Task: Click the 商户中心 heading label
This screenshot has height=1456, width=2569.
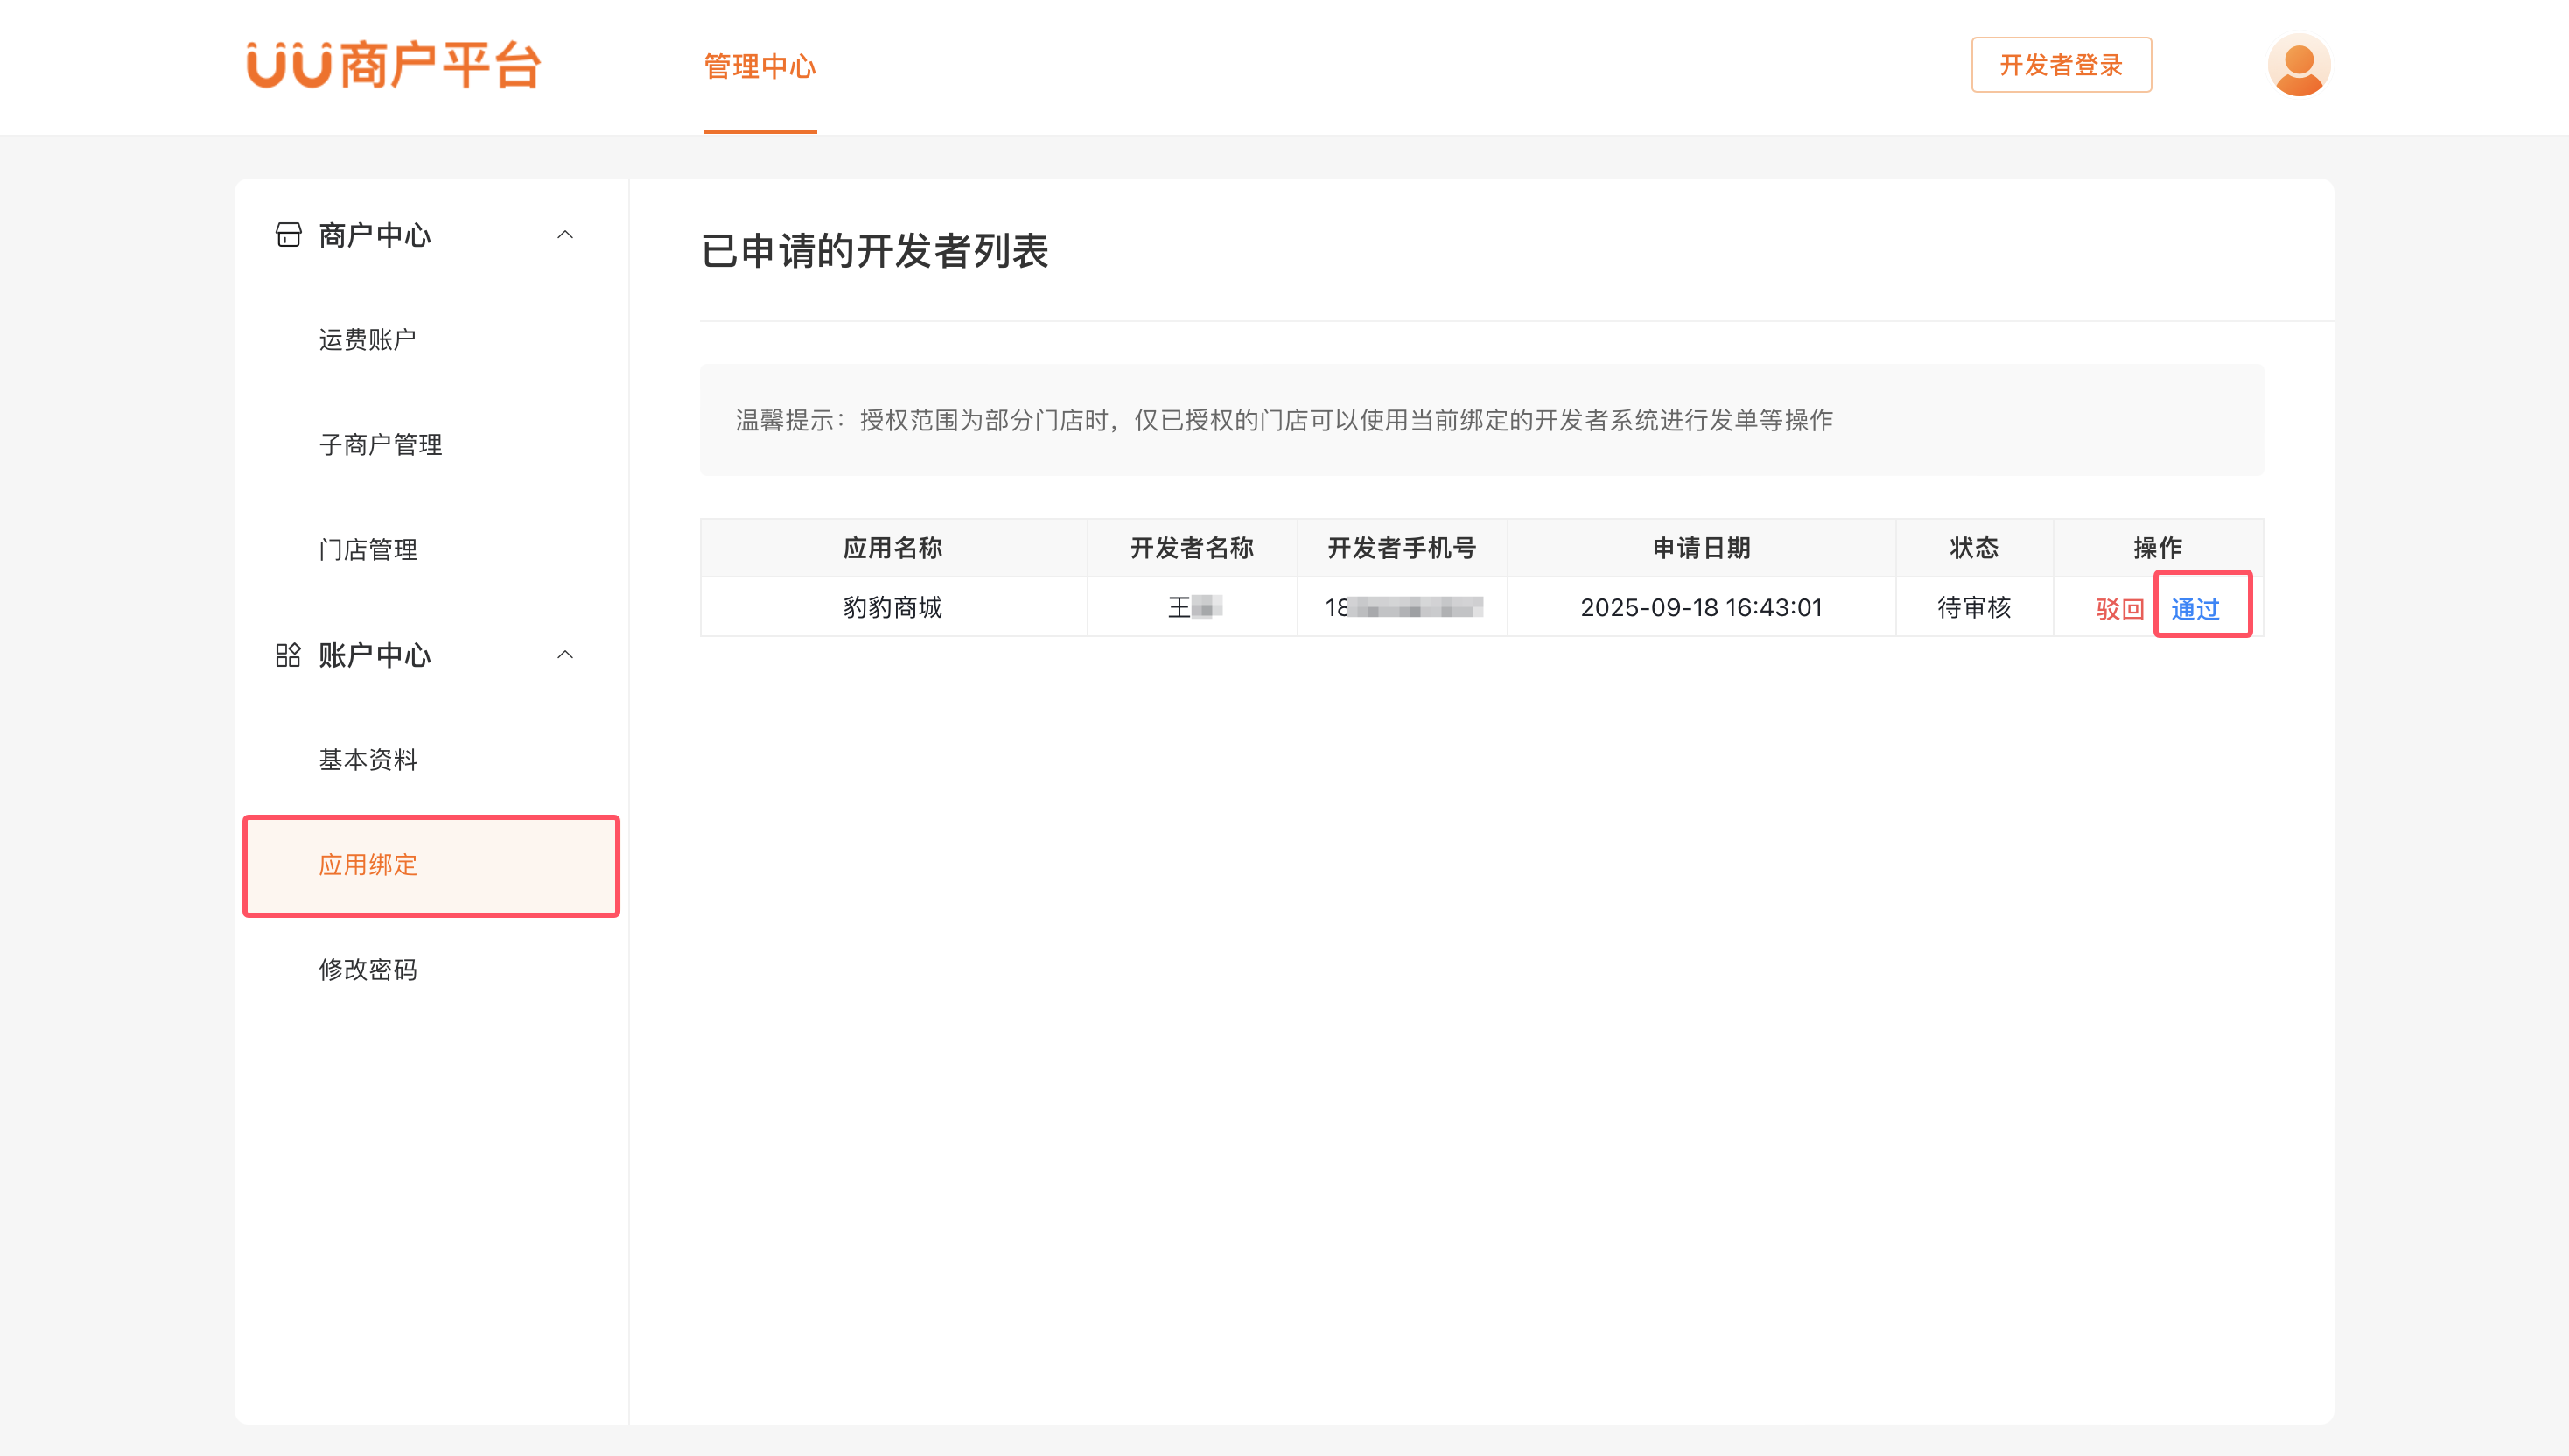Action: click(374, 235)
